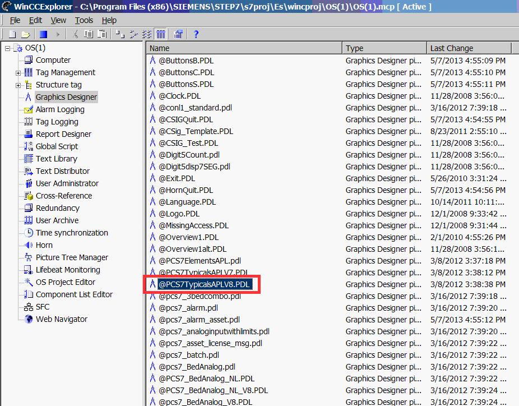This screenshot has height=406, width=519.
Task: Click the Copy toolbar icon
Action: click(x=89, y=34)
